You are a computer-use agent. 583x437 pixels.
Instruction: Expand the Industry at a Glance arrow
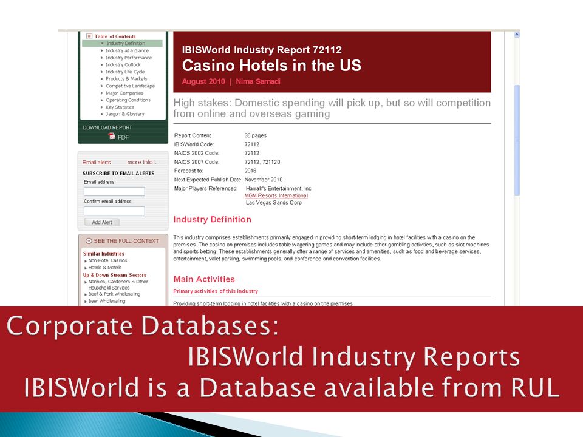(102, 50)
